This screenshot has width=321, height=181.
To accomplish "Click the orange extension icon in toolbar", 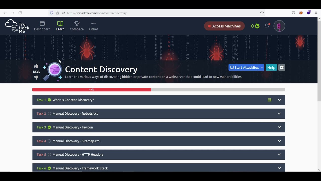I will tap(301, 13).
